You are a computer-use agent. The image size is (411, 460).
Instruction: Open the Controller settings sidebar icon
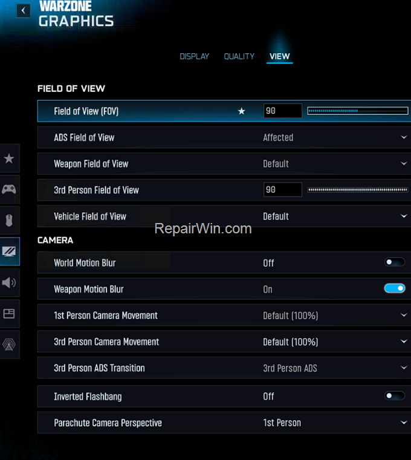pyautogui.click(x=10, y=189)
